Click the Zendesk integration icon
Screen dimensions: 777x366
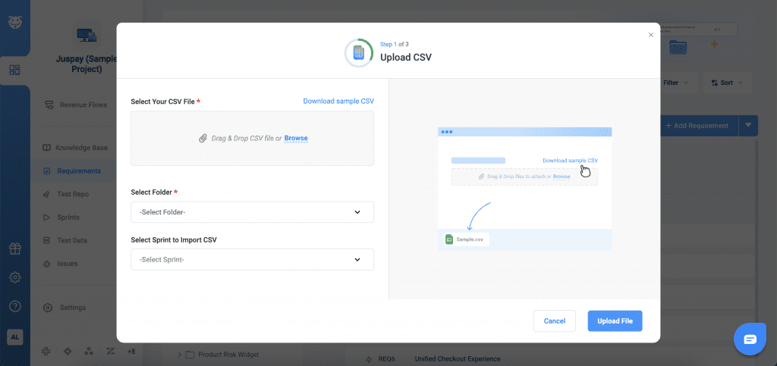pyautogui.click(x=110, y=352)
